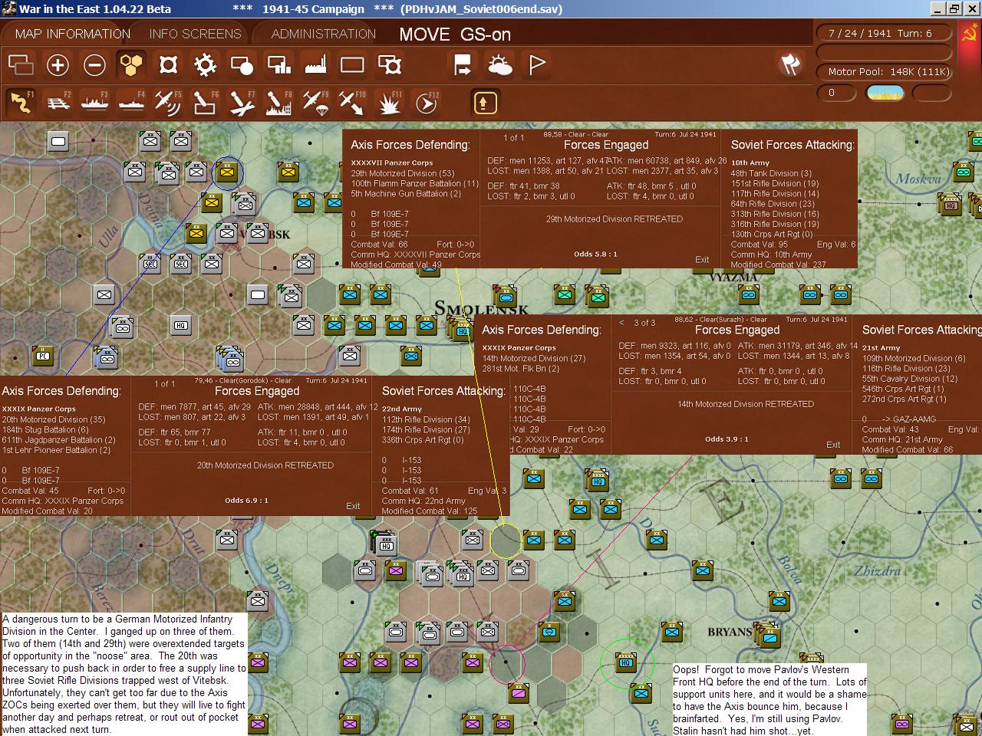Toggle the plain rectangle counter icon
Viewport: 982px width, 736px height.
click(x=352, y=65)
